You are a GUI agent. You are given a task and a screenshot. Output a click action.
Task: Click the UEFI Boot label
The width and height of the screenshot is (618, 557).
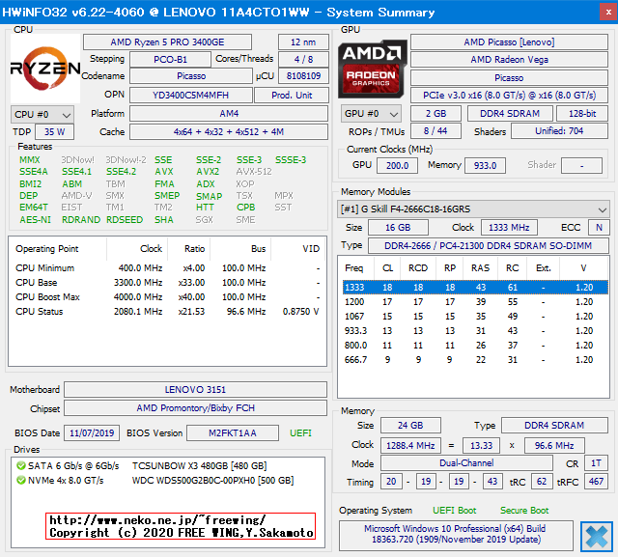pos(455,511)
